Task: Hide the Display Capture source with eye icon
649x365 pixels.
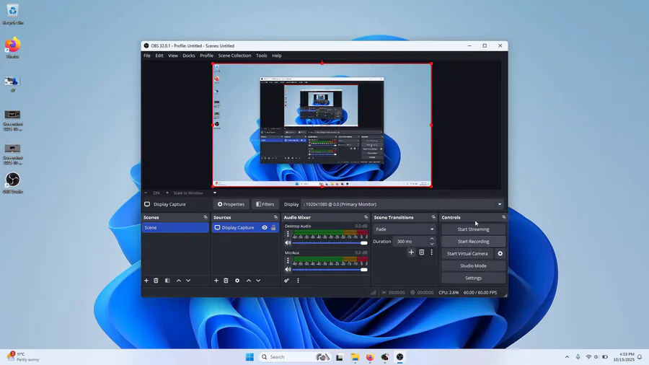Action: (265, 228)
